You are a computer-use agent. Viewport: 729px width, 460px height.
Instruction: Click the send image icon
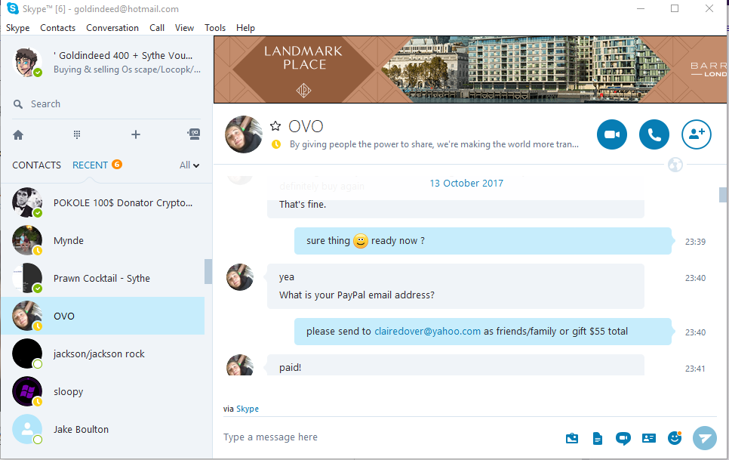click(572, 437)
